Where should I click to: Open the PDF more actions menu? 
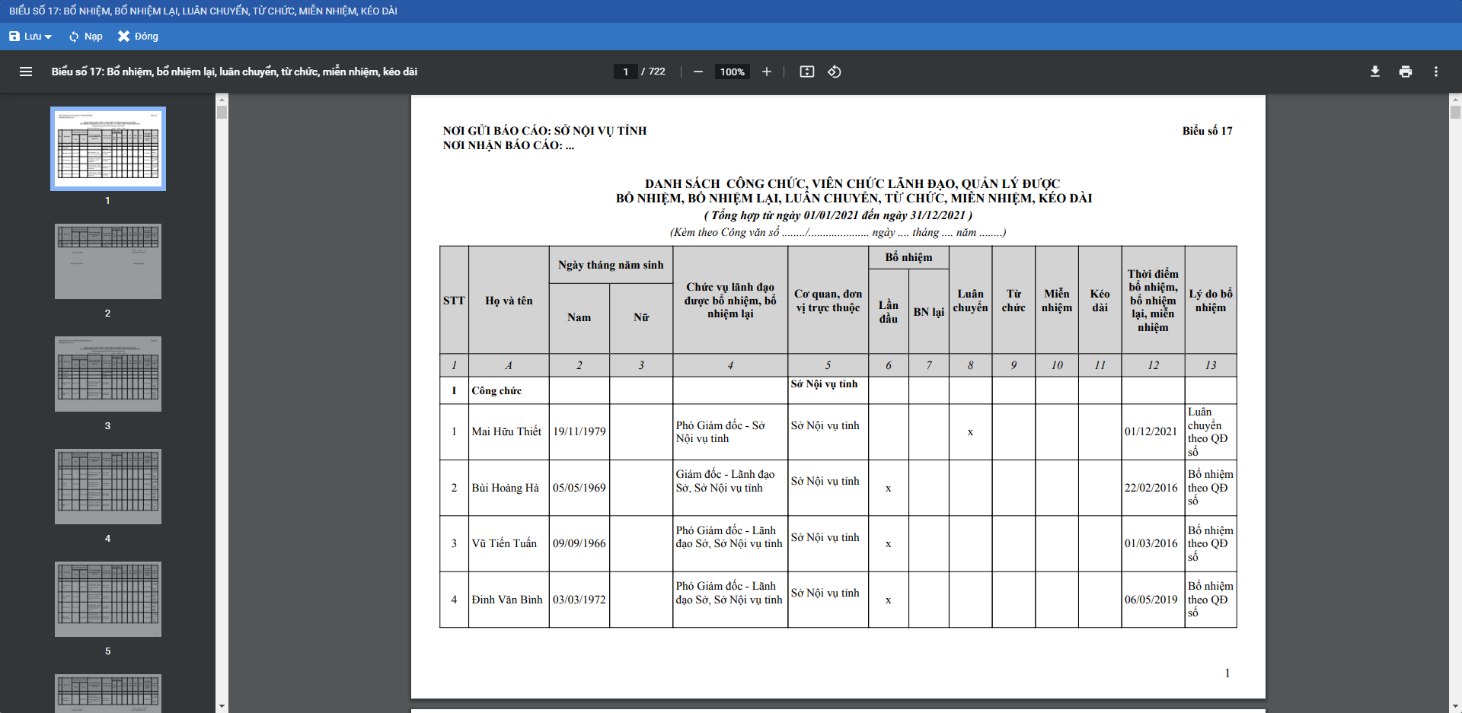pyautogui.click(x=1435, y=72)
